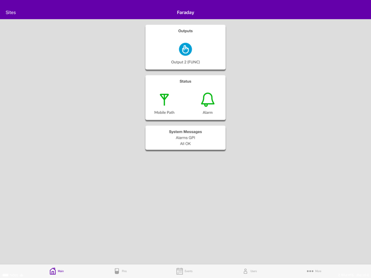The width and height of the screenshot is (371, 278).
Task: Open the Users person icon
Action: pyautogui.click(x=245, y=271)
